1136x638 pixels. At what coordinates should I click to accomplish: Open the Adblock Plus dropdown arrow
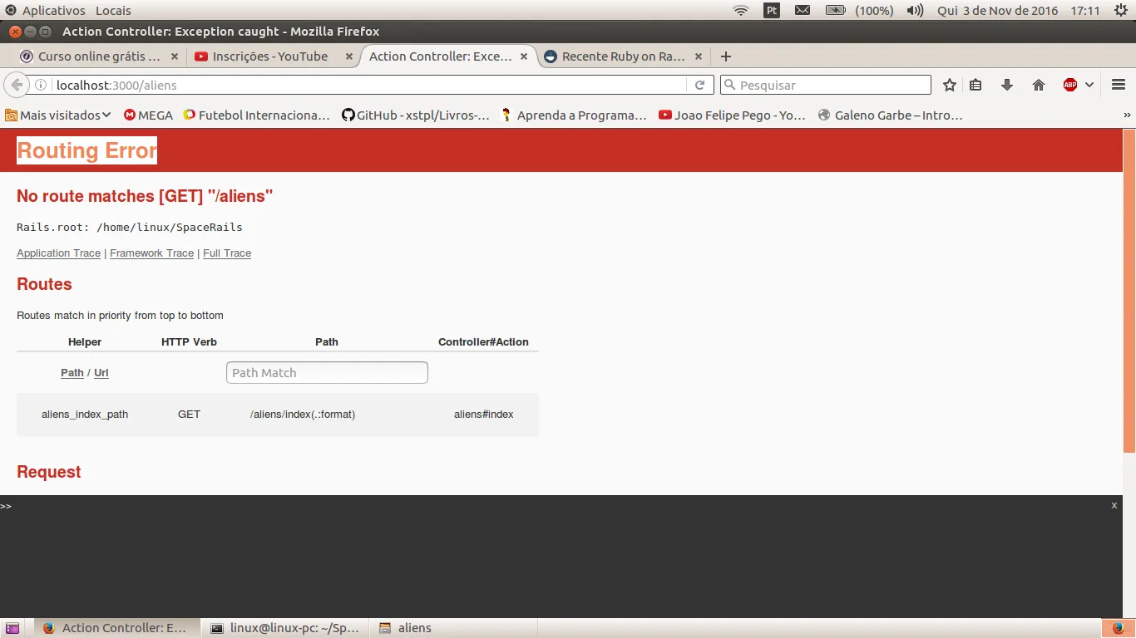click(1089, 85)
